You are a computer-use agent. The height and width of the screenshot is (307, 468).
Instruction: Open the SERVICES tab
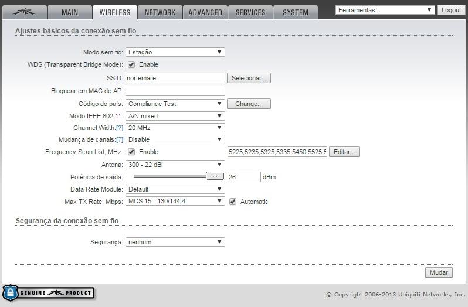[250, 12]
